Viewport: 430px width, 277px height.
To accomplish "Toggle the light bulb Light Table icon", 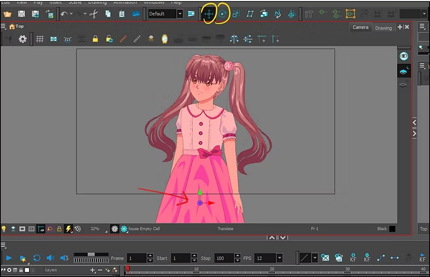I will coord(4,229).
